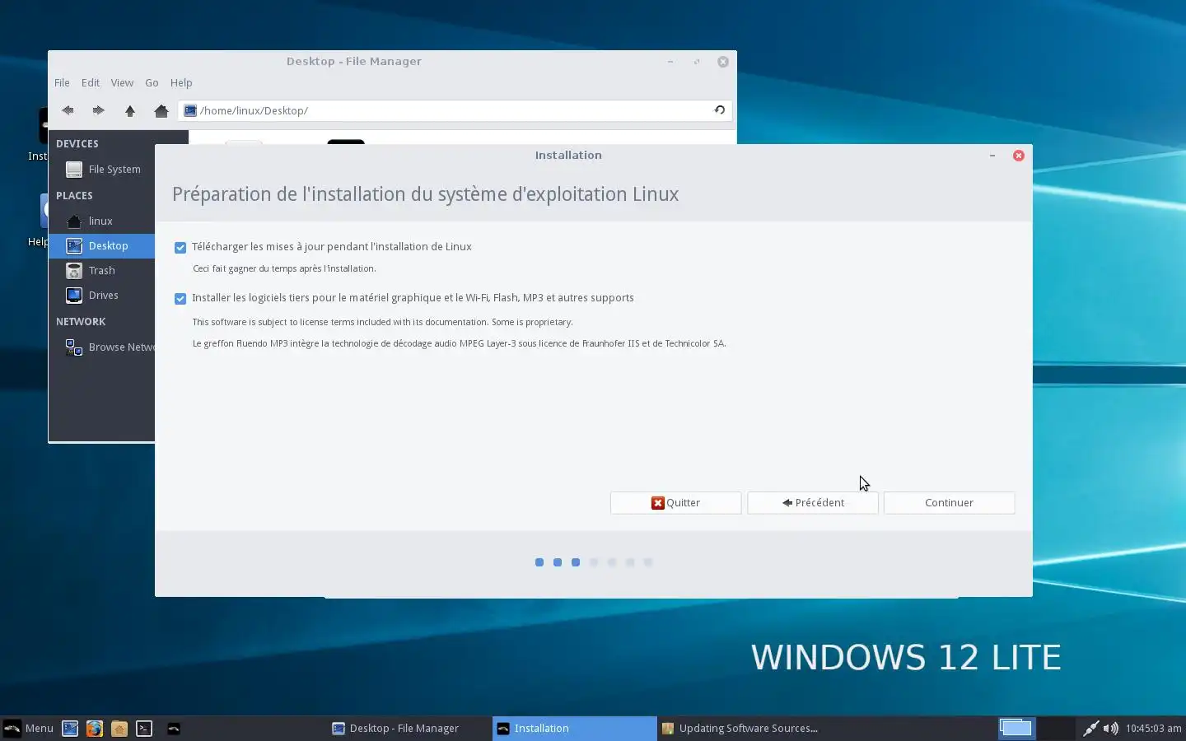Minimize the Installation window
Viewport: 1186px width, 741px height.
992,156
